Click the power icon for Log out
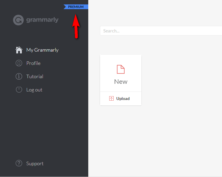This screenshot has width=222, height=177. point(19,90)
